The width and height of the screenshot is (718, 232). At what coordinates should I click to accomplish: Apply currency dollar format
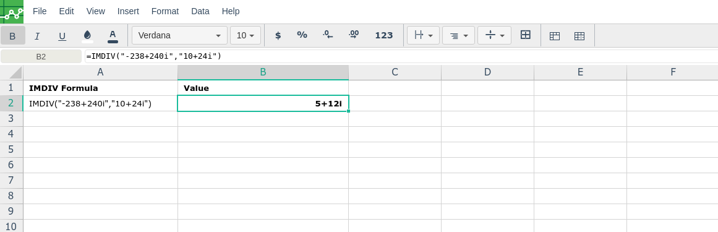coord(278,35)
